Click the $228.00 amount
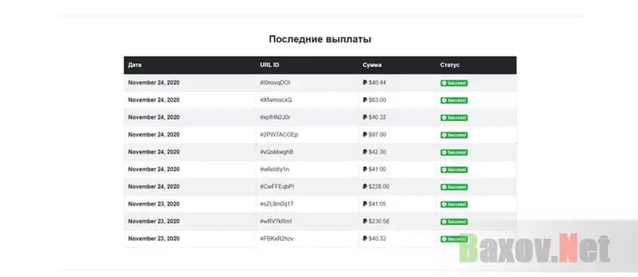The width and height of the screenshot is (638, 277). pos(379,187)
